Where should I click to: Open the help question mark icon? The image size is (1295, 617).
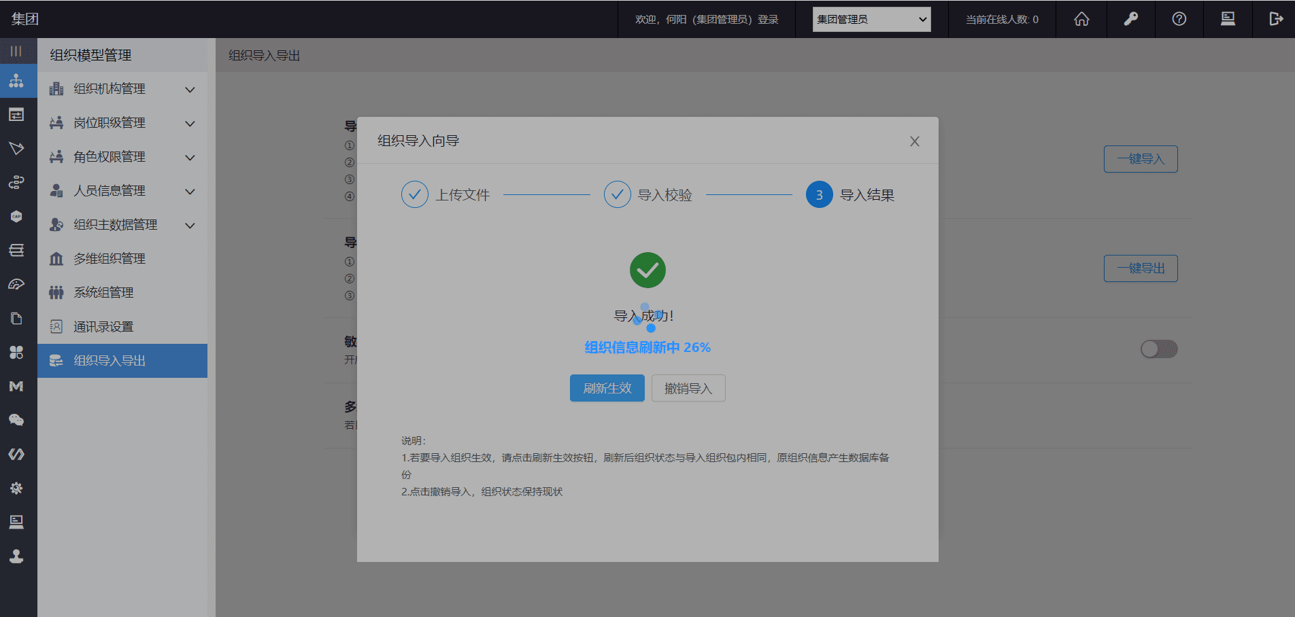coord(1179,19)
